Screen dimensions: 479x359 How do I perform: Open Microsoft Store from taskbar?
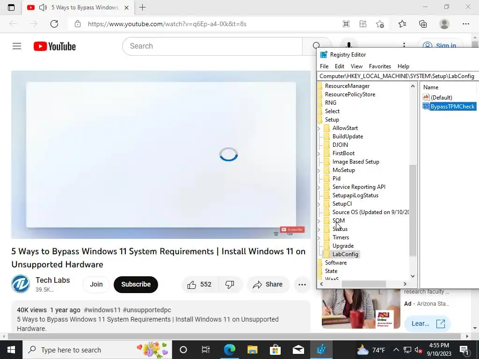tap(275, 350)
